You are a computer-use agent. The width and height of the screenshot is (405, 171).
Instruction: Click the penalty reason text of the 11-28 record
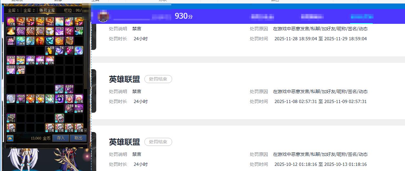tap(320, 29)
